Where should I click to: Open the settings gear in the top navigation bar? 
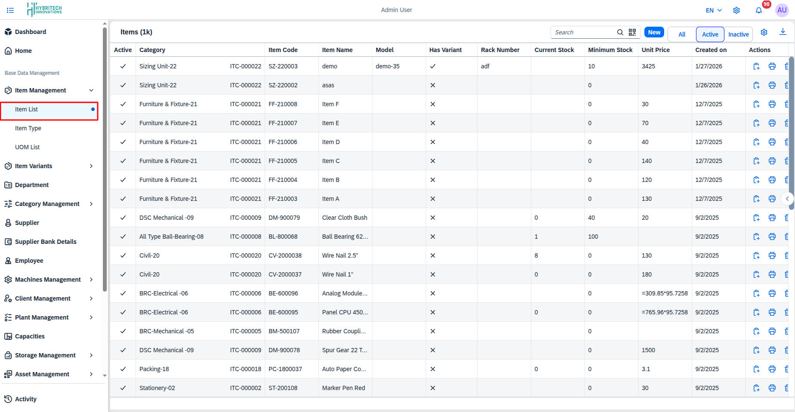[736, 10]
